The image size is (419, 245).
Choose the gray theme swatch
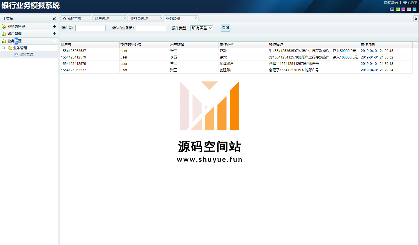409,9
